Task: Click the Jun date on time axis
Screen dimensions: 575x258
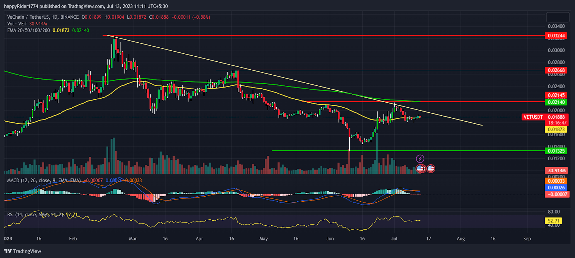Action: 330,239
